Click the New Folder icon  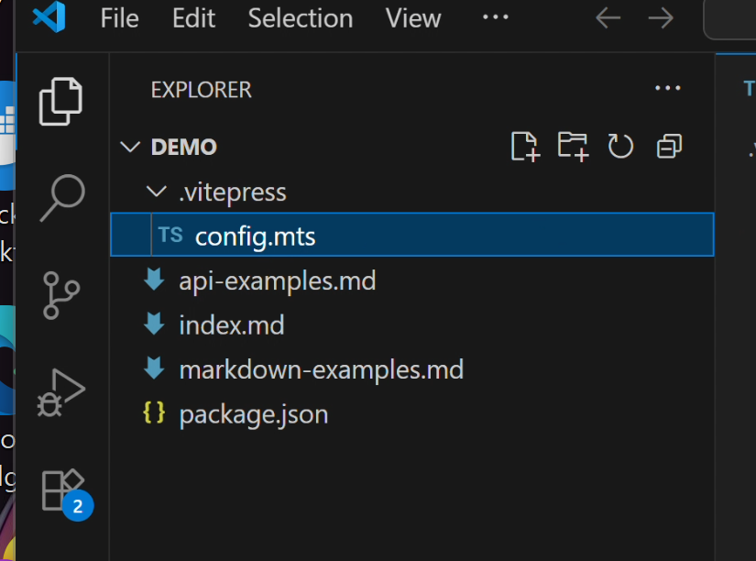click(x=573, y=147)
